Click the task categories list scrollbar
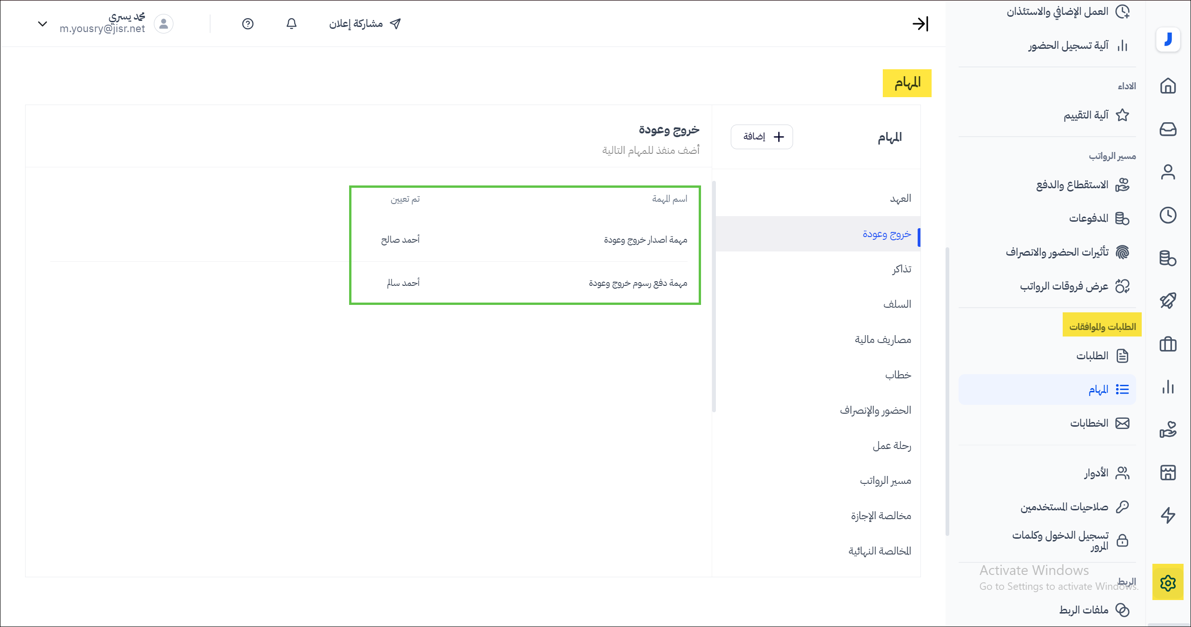The height and width of the screenshot is (627, 1191). click(714, 297)
